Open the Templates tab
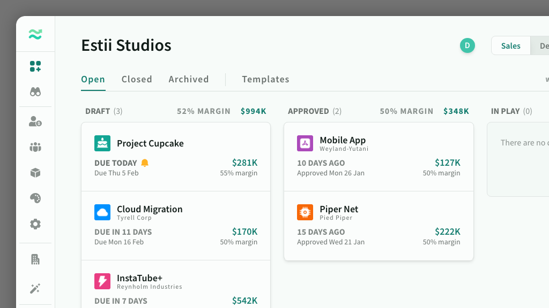 [x=265, y=79]
